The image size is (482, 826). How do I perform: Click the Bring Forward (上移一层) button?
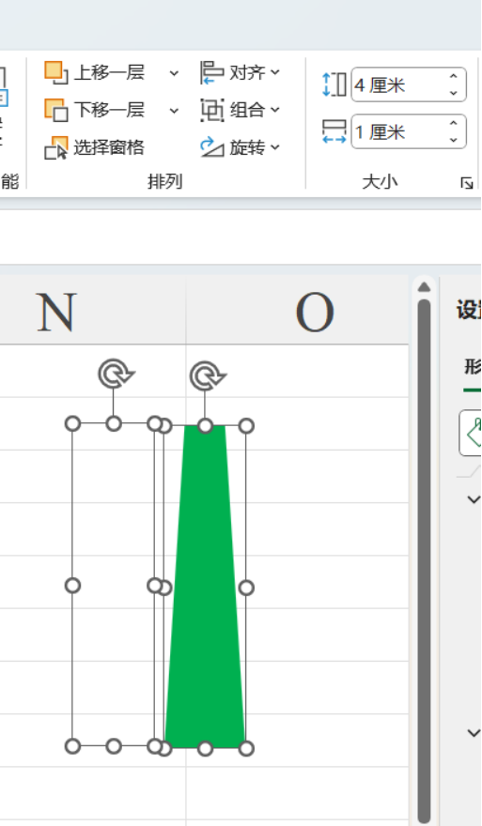click(95, 72)
